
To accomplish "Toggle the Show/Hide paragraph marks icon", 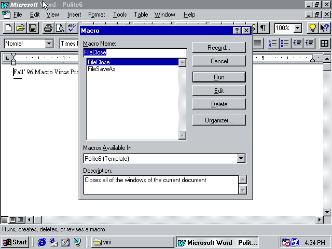I will coord(263,27).
